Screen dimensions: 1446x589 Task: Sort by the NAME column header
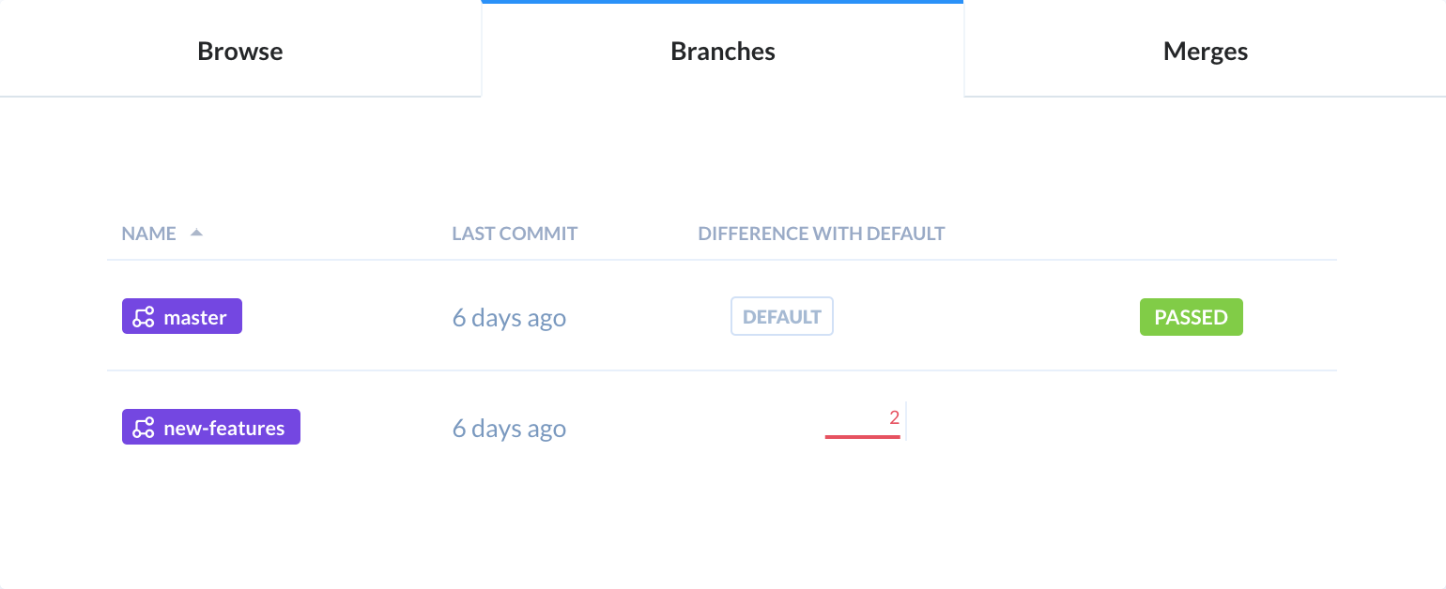click(x=148, y=234)
